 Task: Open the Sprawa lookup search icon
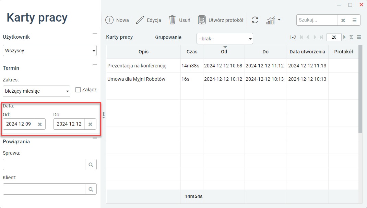point(91,165)
